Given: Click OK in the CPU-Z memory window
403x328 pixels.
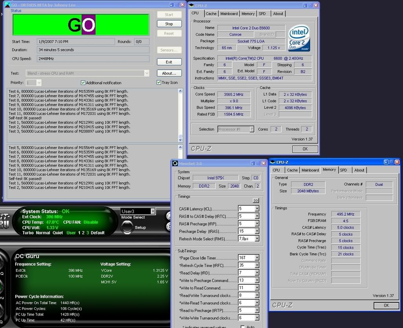Looking at the screenshot, I should coord(386,305).
